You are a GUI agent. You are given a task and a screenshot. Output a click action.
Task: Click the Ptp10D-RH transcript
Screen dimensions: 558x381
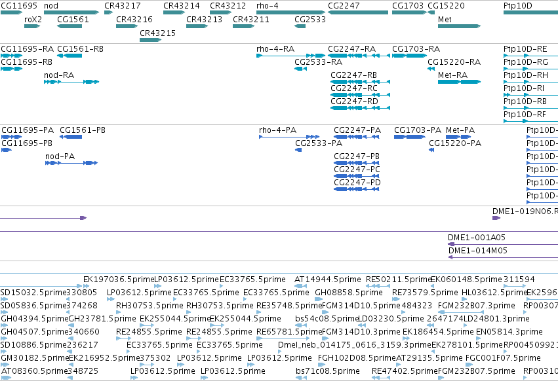click(530, 82)
